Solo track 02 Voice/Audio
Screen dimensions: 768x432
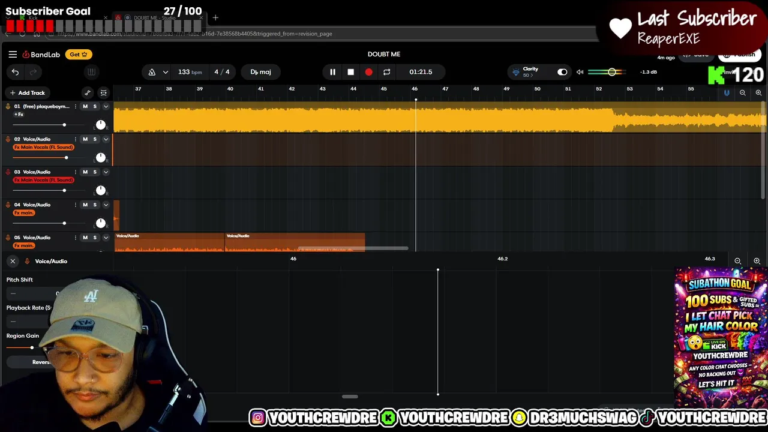pos(95,139)
